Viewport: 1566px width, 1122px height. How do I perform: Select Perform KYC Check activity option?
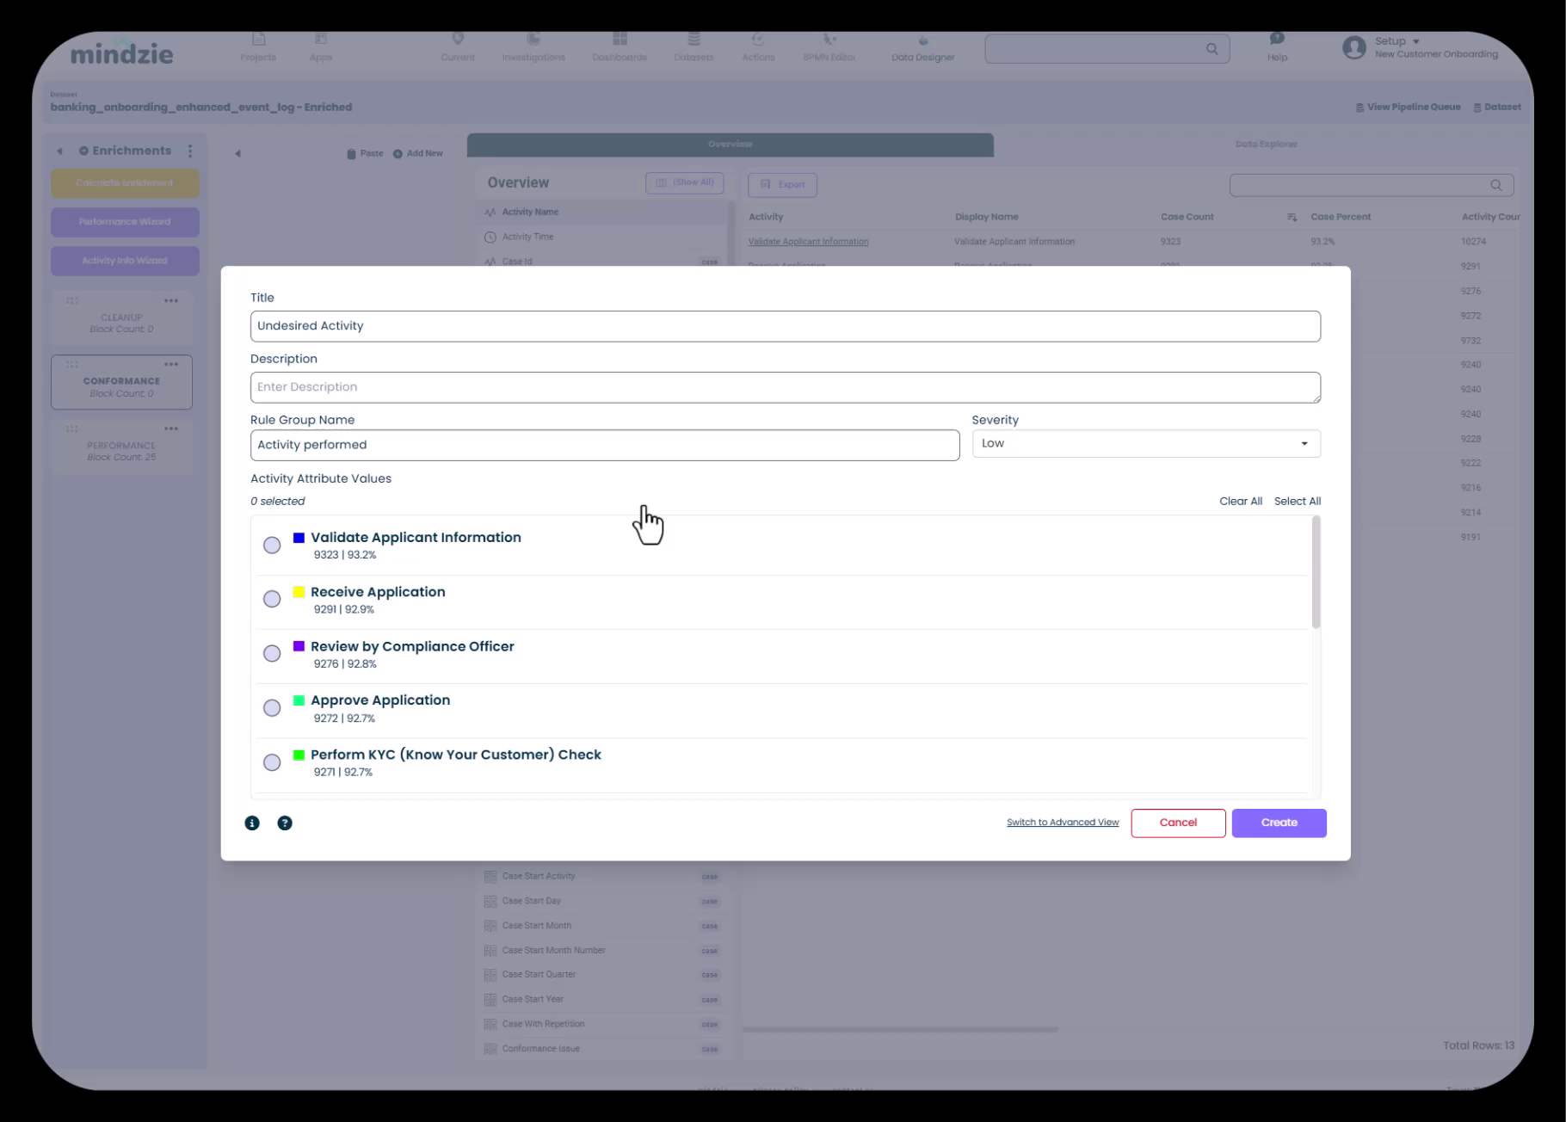pos(272,762)
